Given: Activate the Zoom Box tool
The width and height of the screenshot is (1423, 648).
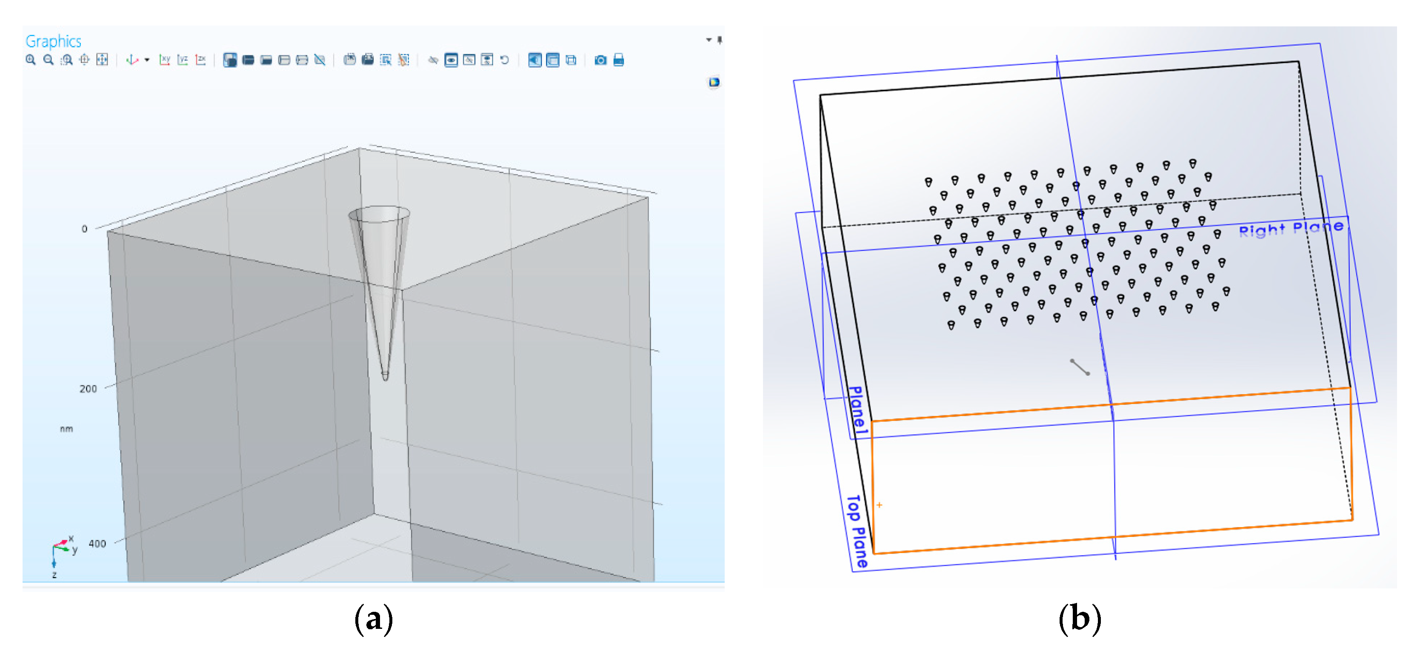Looking at the screenshot, I should tap(66, 60).
